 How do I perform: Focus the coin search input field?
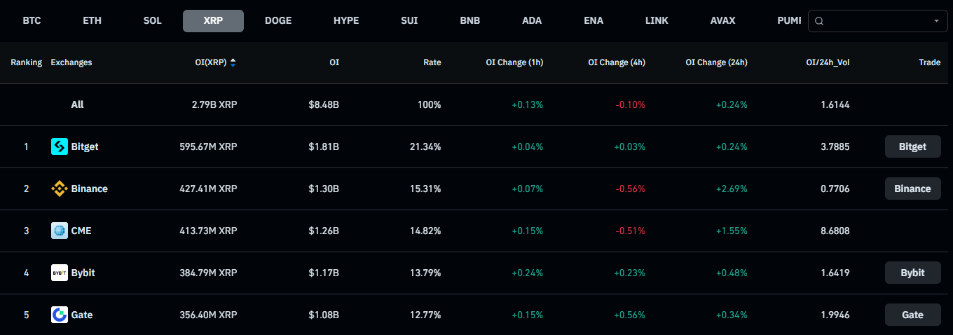[x=877, y=21]
